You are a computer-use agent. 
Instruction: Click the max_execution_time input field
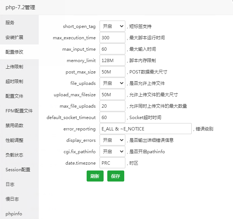point(112,37)
